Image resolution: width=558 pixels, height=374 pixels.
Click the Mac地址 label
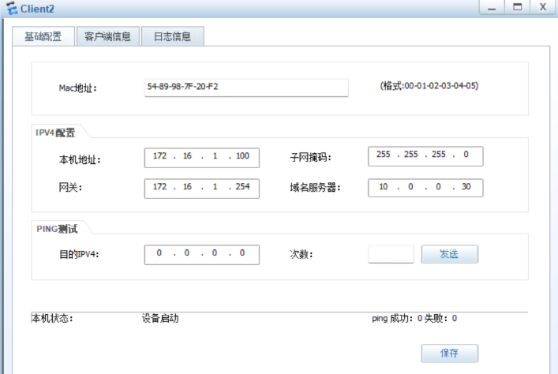pyautogui.click(x=77, y=88)
